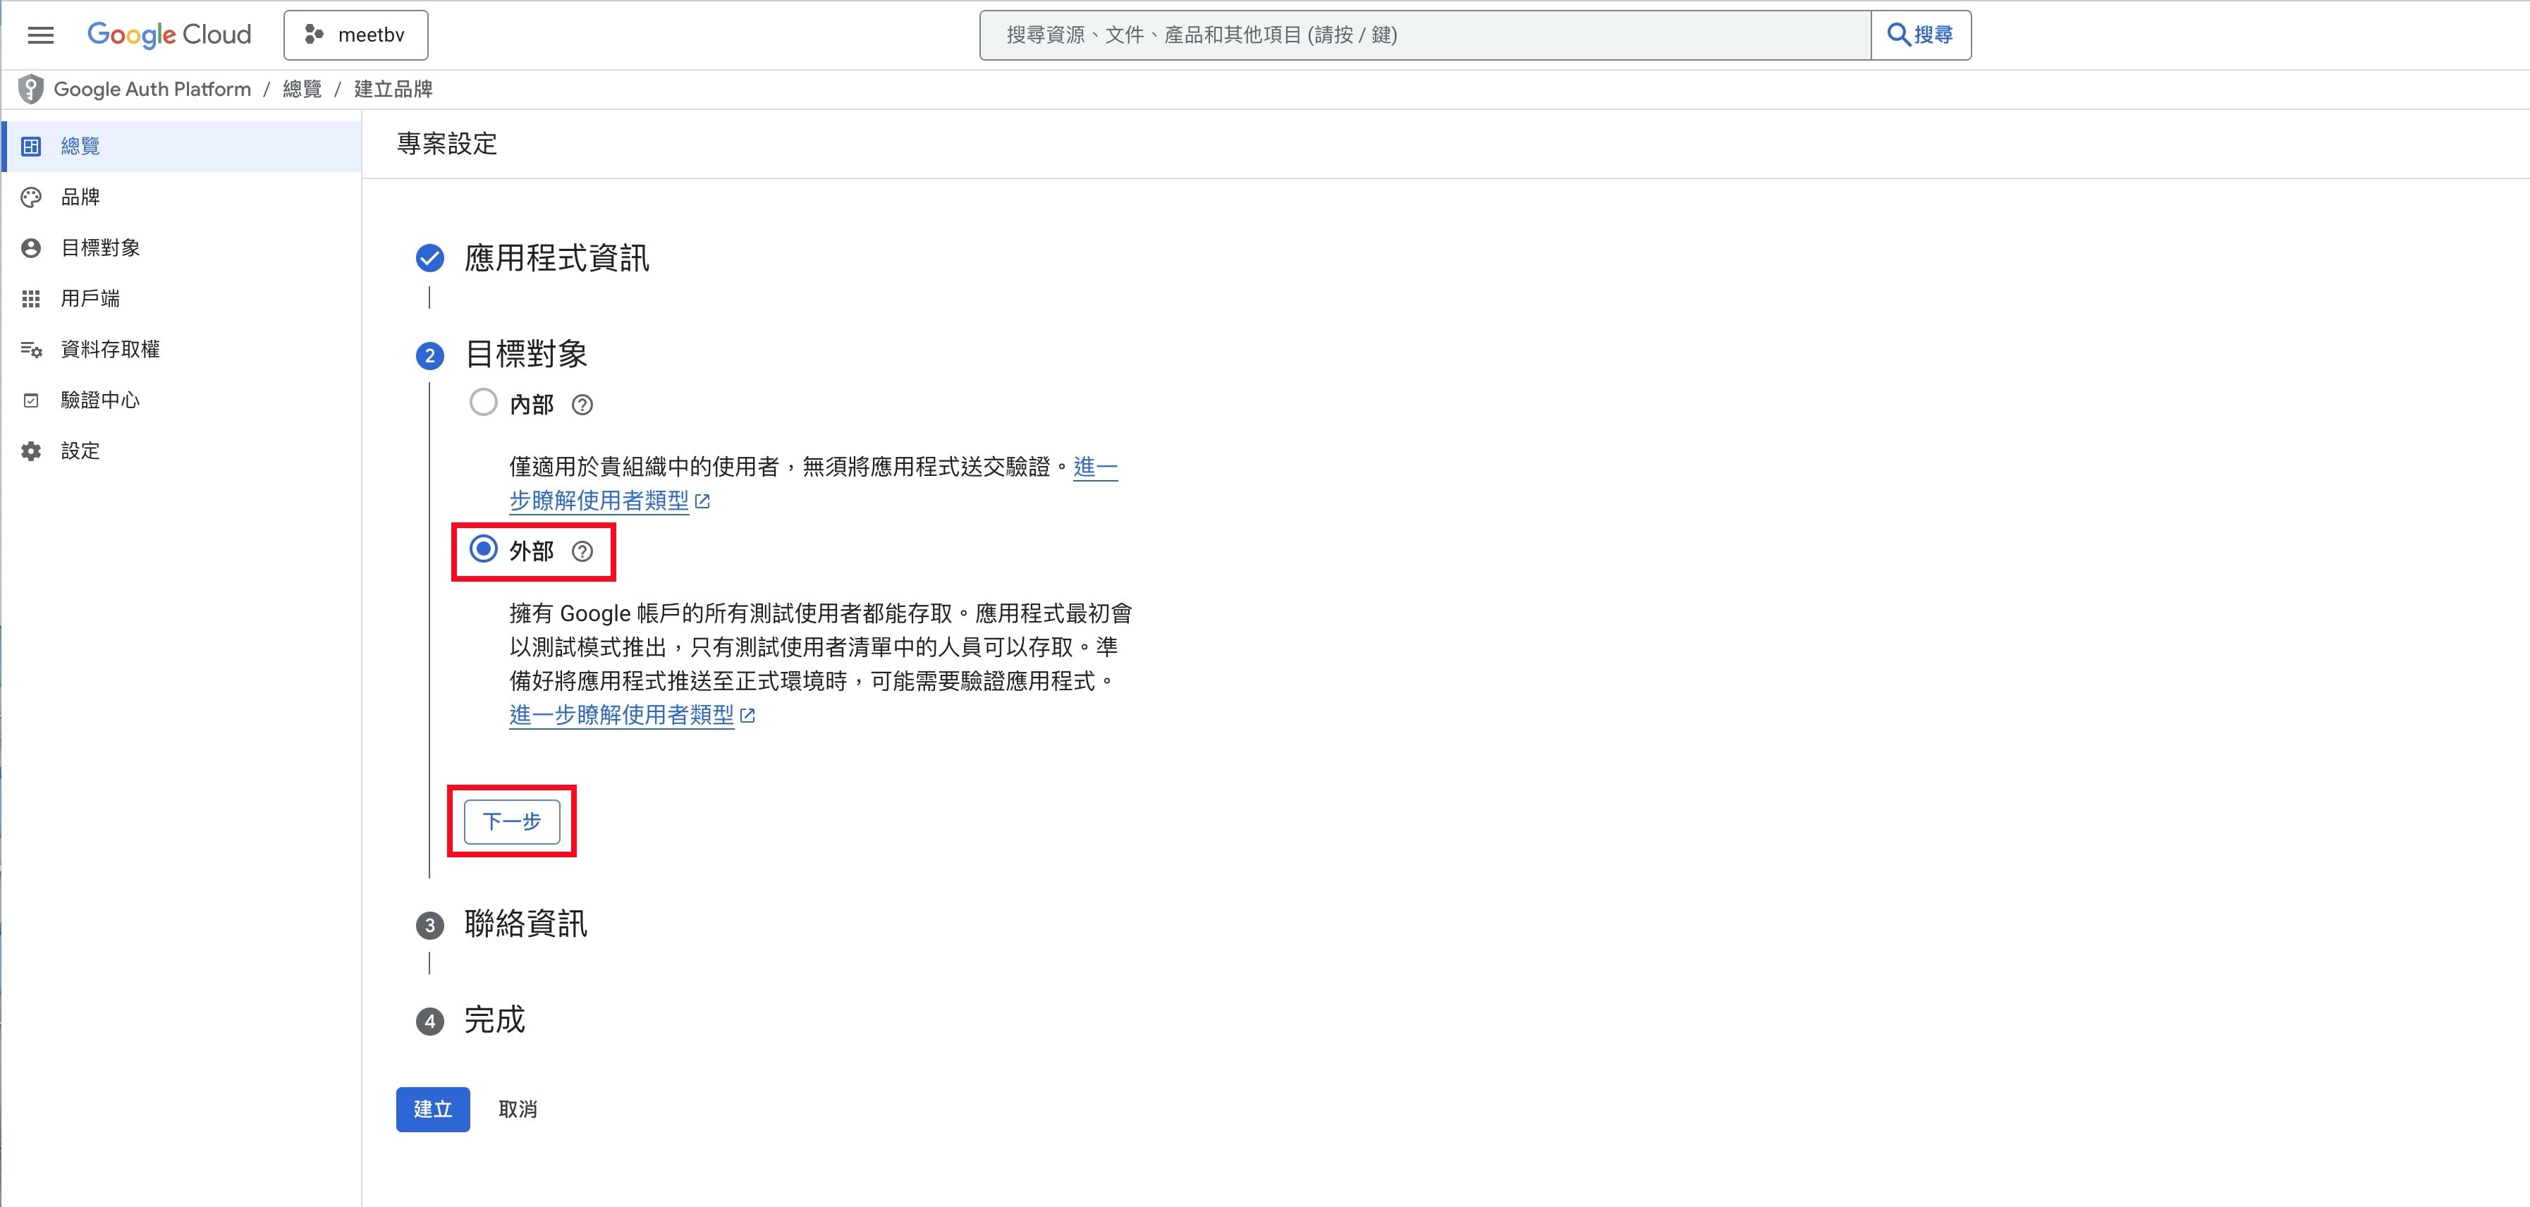Open the 總覽 breadcrumb link
Image resolution: width=2530 pixels, height=1207 pixels.
pyautogui.click(x=302, y=90)
